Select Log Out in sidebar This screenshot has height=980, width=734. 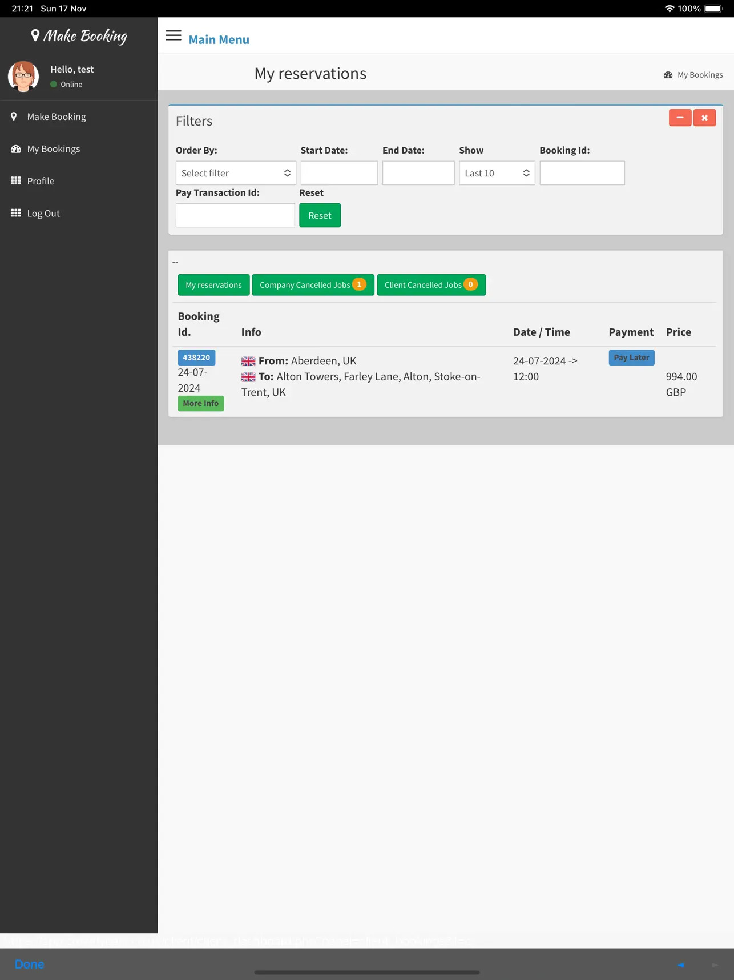pyautogui.click(x=43, y=214)
